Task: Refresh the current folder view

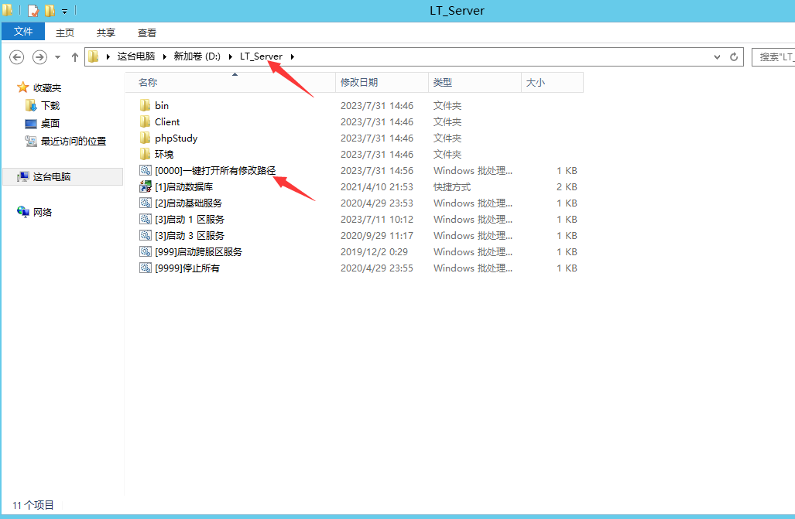Action: click(735, 56)
